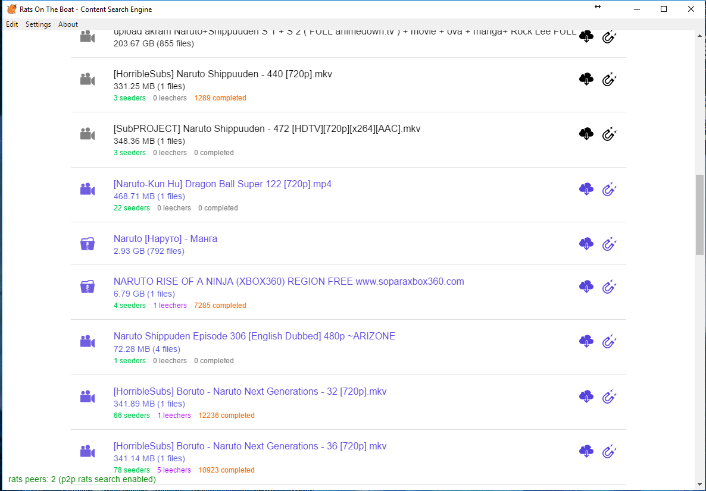
Task: Click magnet icon for Naruto Shippuden Episode 306
Action: [608, 342]
